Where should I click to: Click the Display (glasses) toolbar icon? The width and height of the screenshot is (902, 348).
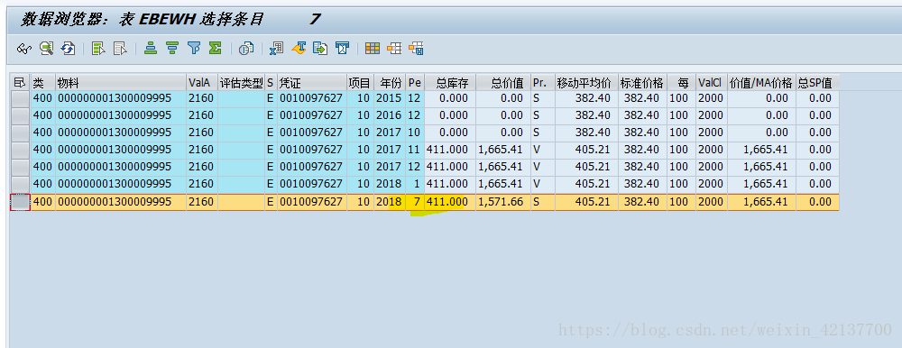[x=23, y=49]
